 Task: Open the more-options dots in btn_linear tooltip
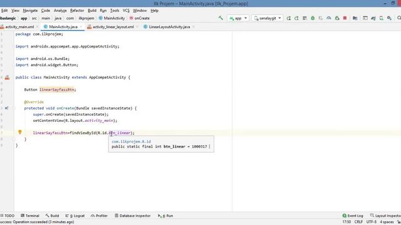click(x=209, y=146)
